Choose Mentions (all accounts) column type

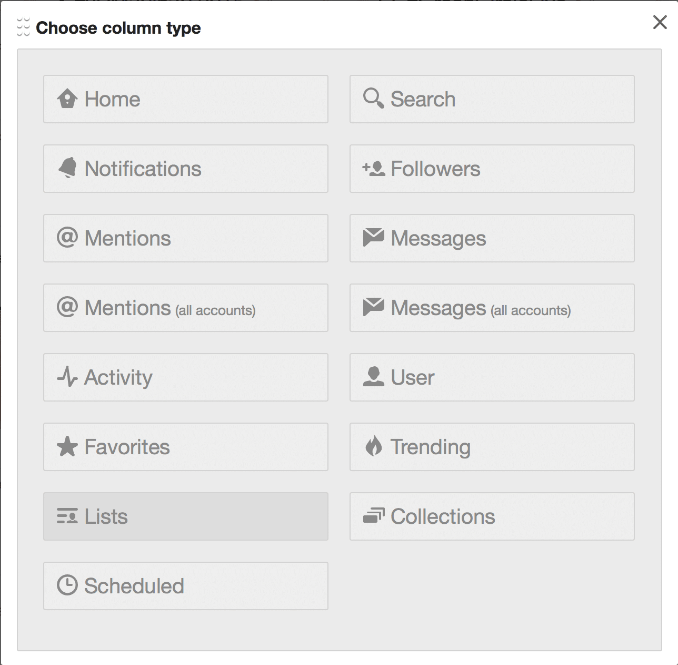(x=185, y=308)
